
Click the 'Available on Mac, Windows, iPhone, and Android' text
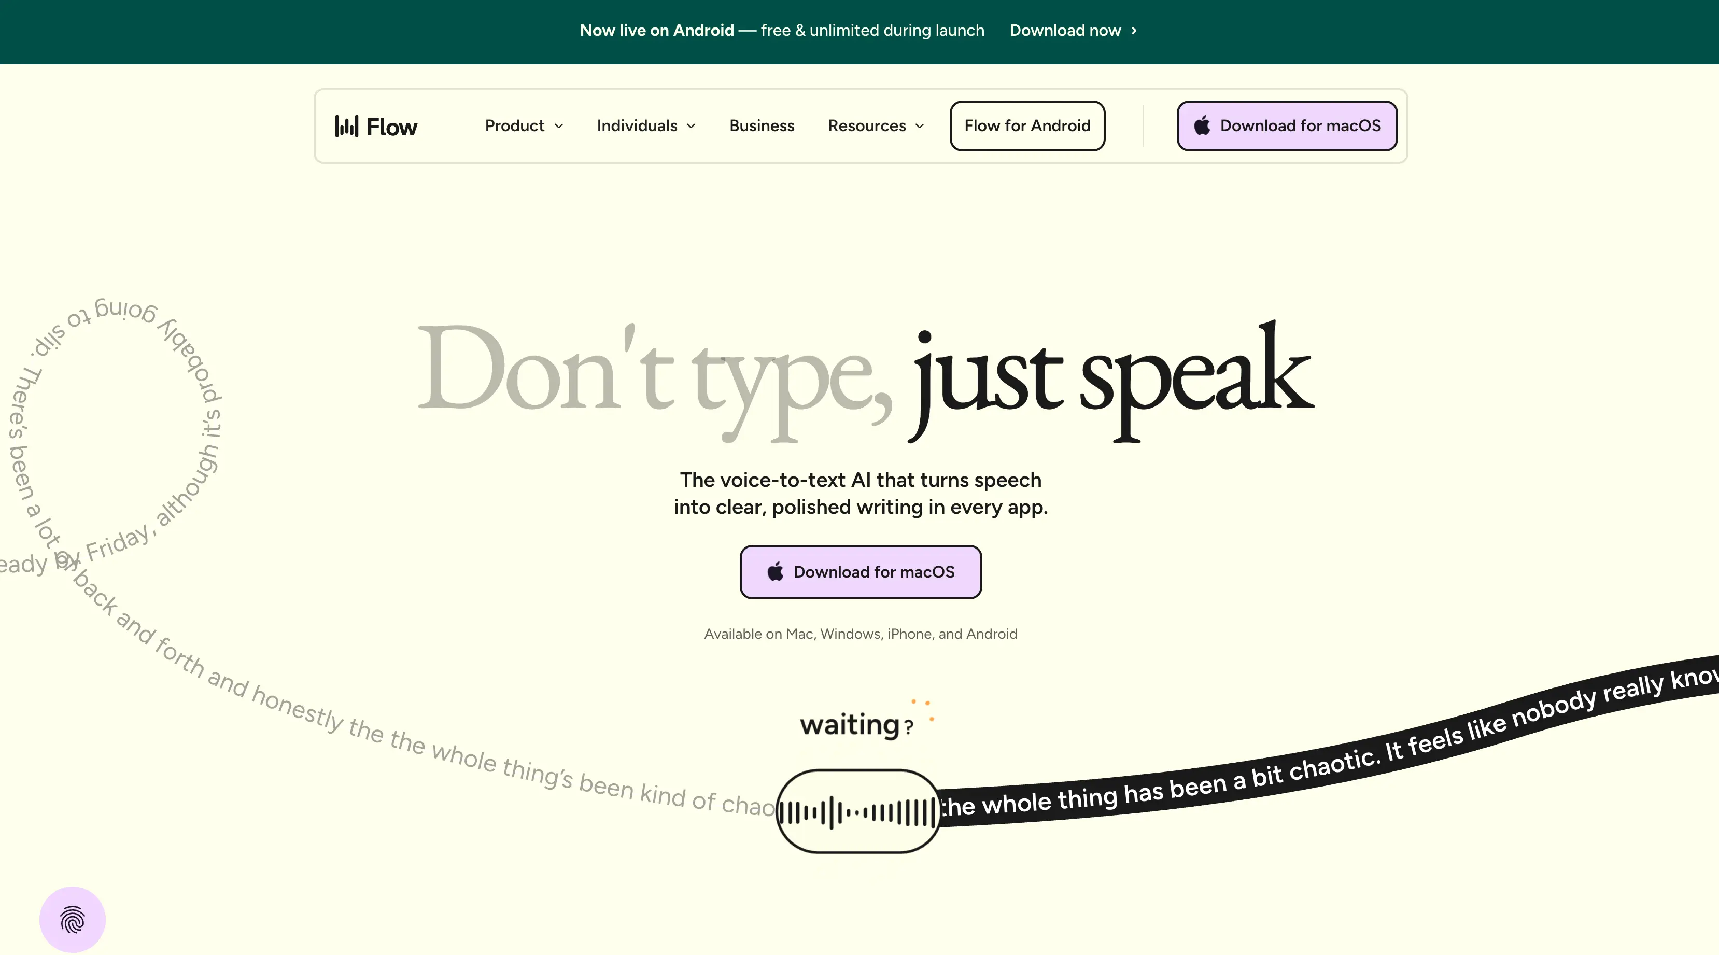coord(860,634)
